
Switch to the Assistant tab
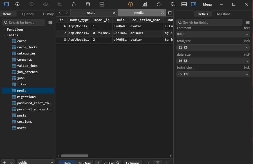click(x=223, y=14)
